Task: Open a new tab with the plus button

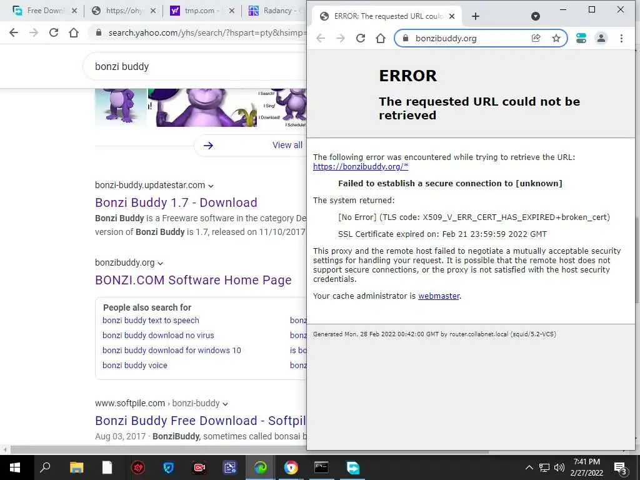Action: click(x=475, y=16)
